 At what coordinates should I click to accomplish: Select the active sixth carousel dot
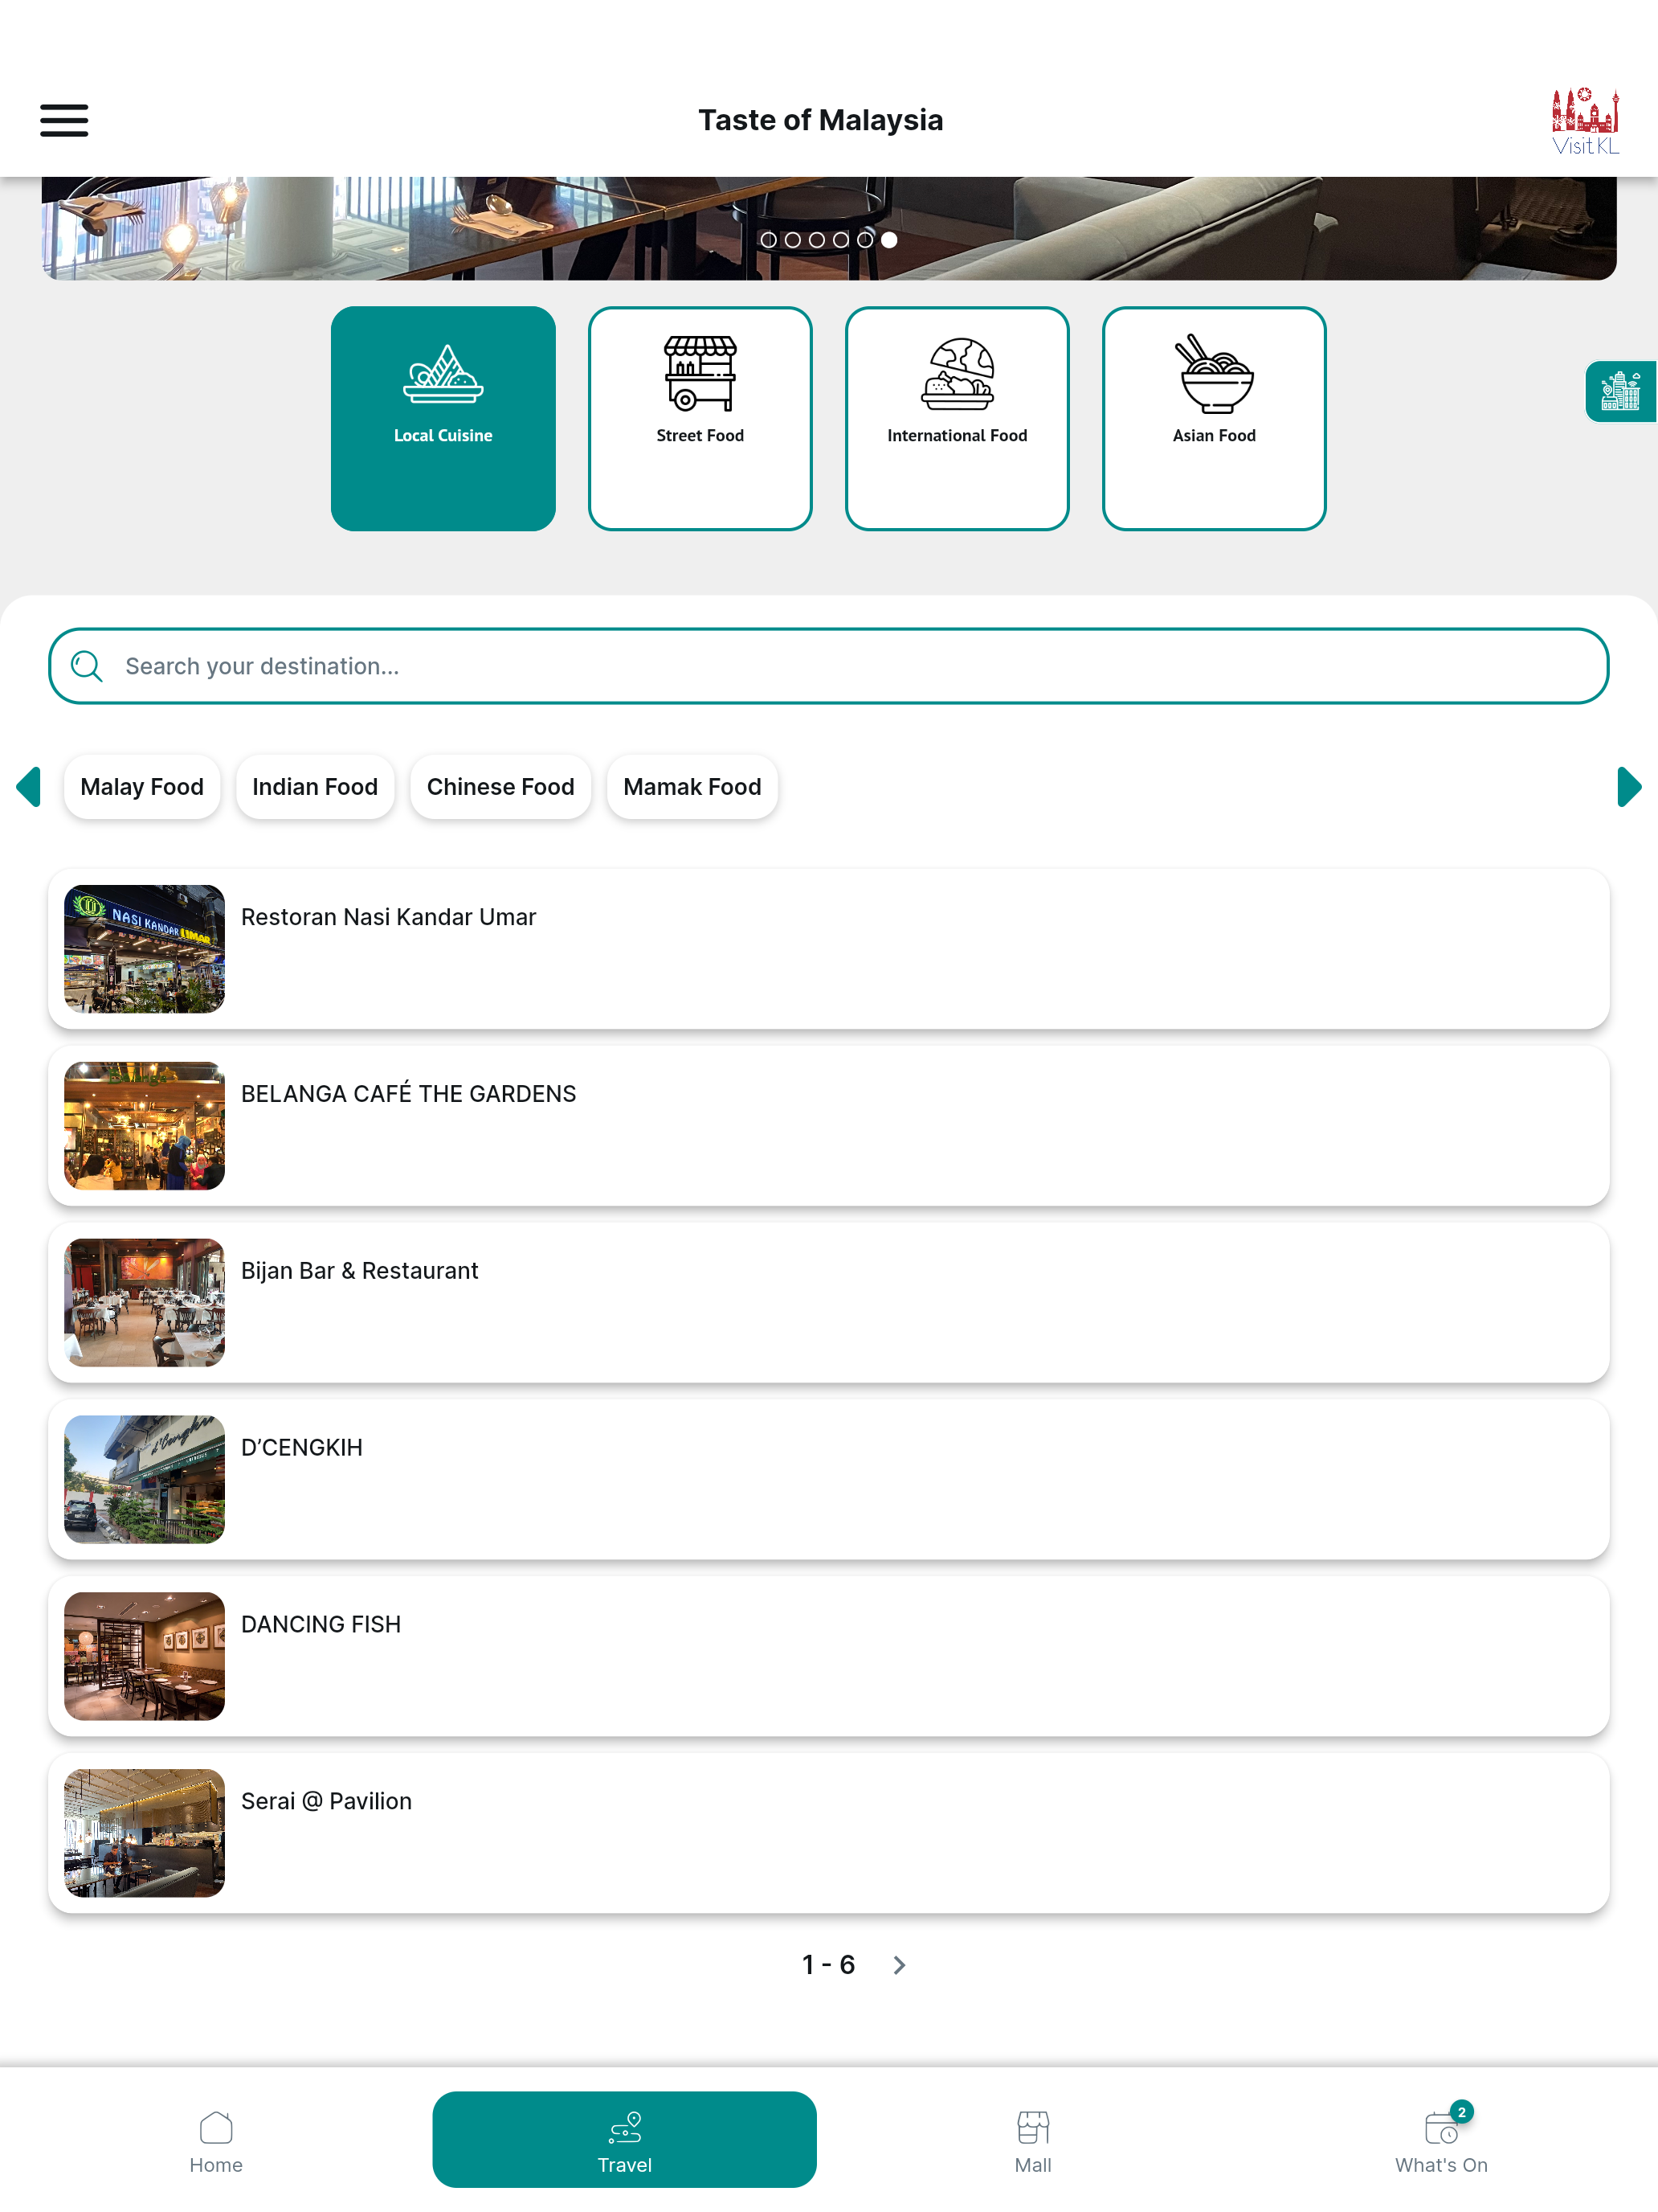tap(889, 240)
